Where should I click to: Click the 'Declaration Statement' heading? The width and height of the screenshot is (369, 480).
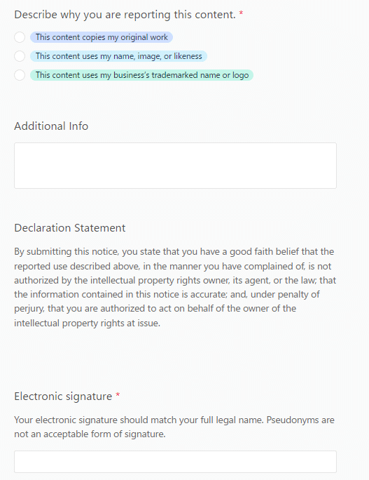[x=70, y=228]
